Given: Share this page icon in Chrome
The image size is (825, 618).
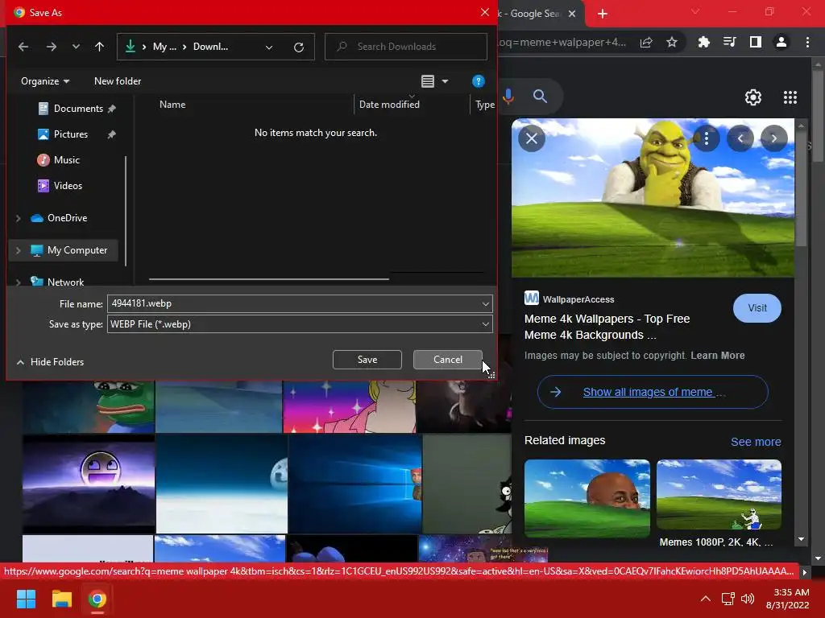Looking at the screenshot, I should click(646, 43).
